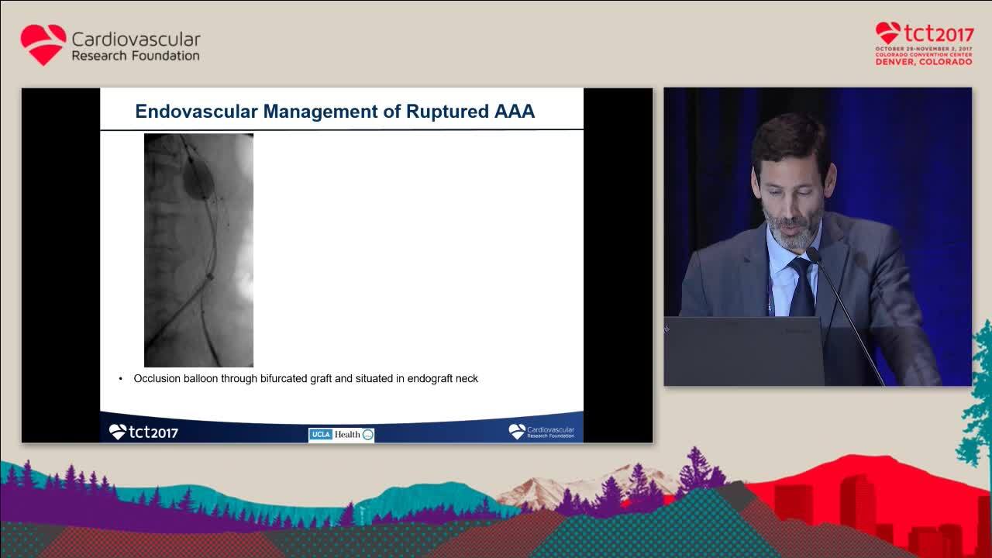
Task: Click the black bar left of the slide
Action: (60, 263)
